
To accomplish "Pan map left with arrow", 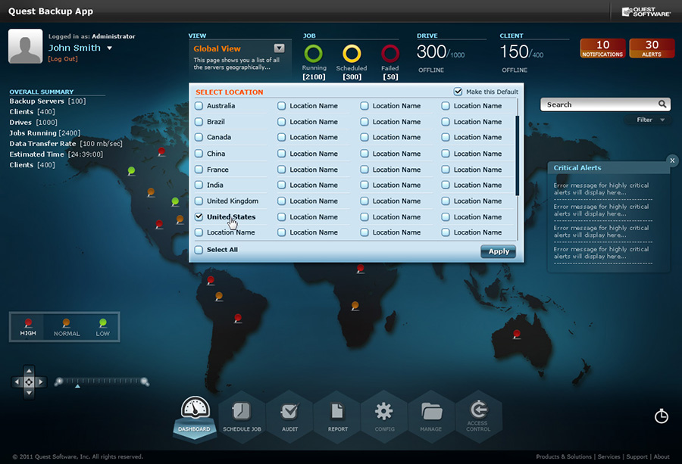I will click(x=17, y=382).
